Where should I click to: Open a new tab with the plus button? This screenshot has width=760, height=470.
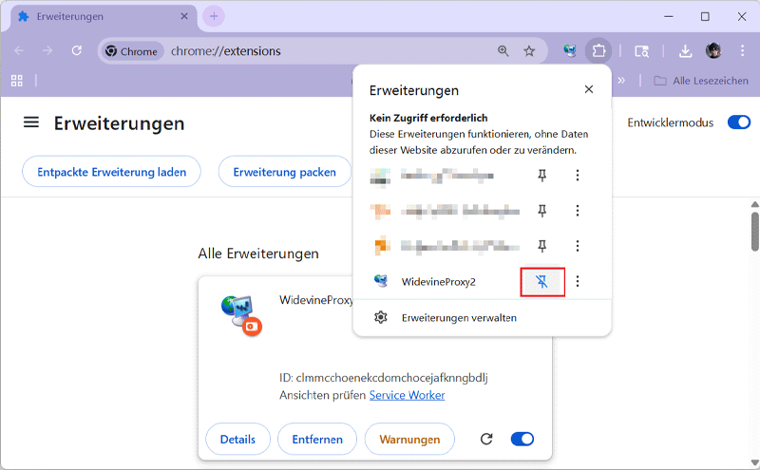point(214,16)
